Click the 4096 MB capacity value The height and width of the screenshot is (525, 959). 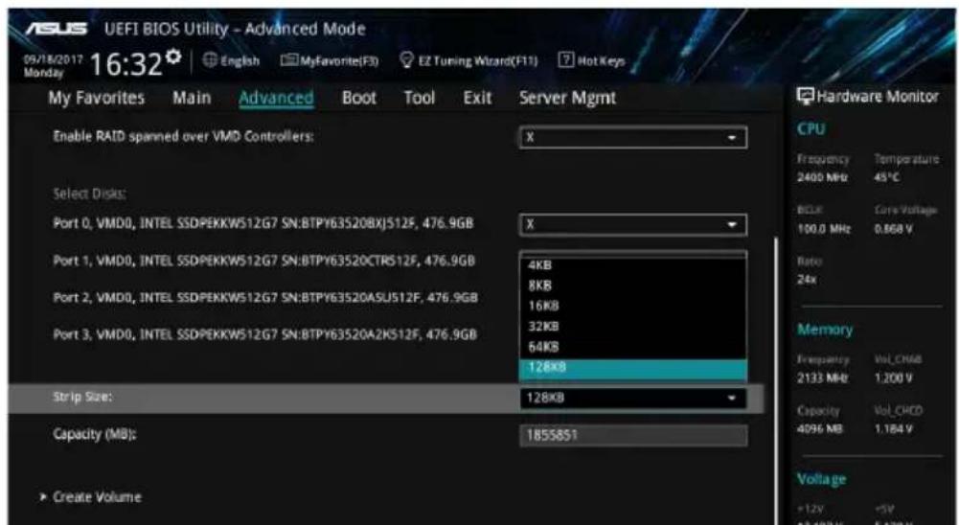point(819,429)
